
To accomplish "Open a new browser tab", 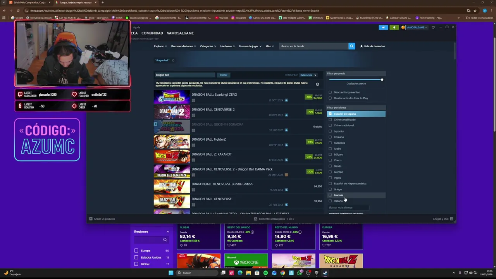I will click(x=102, y=2).
